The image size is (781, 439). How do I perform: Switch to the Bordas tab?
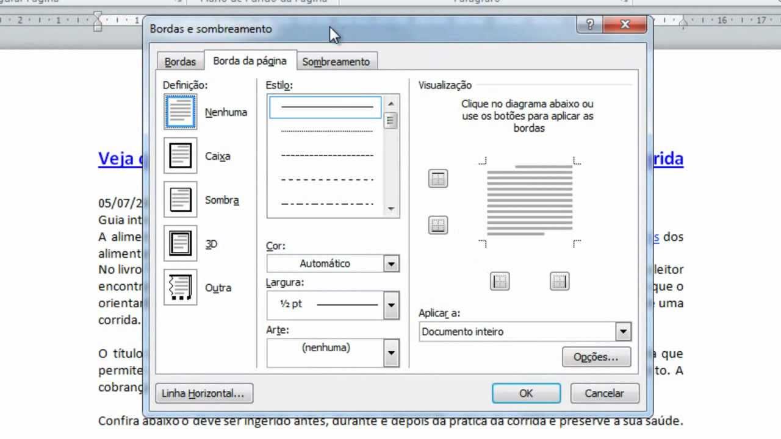coord(180,62)
